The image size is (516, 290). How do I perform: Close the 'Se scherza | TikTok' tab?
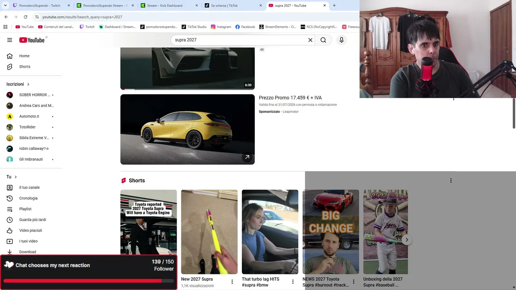(260, 6)
